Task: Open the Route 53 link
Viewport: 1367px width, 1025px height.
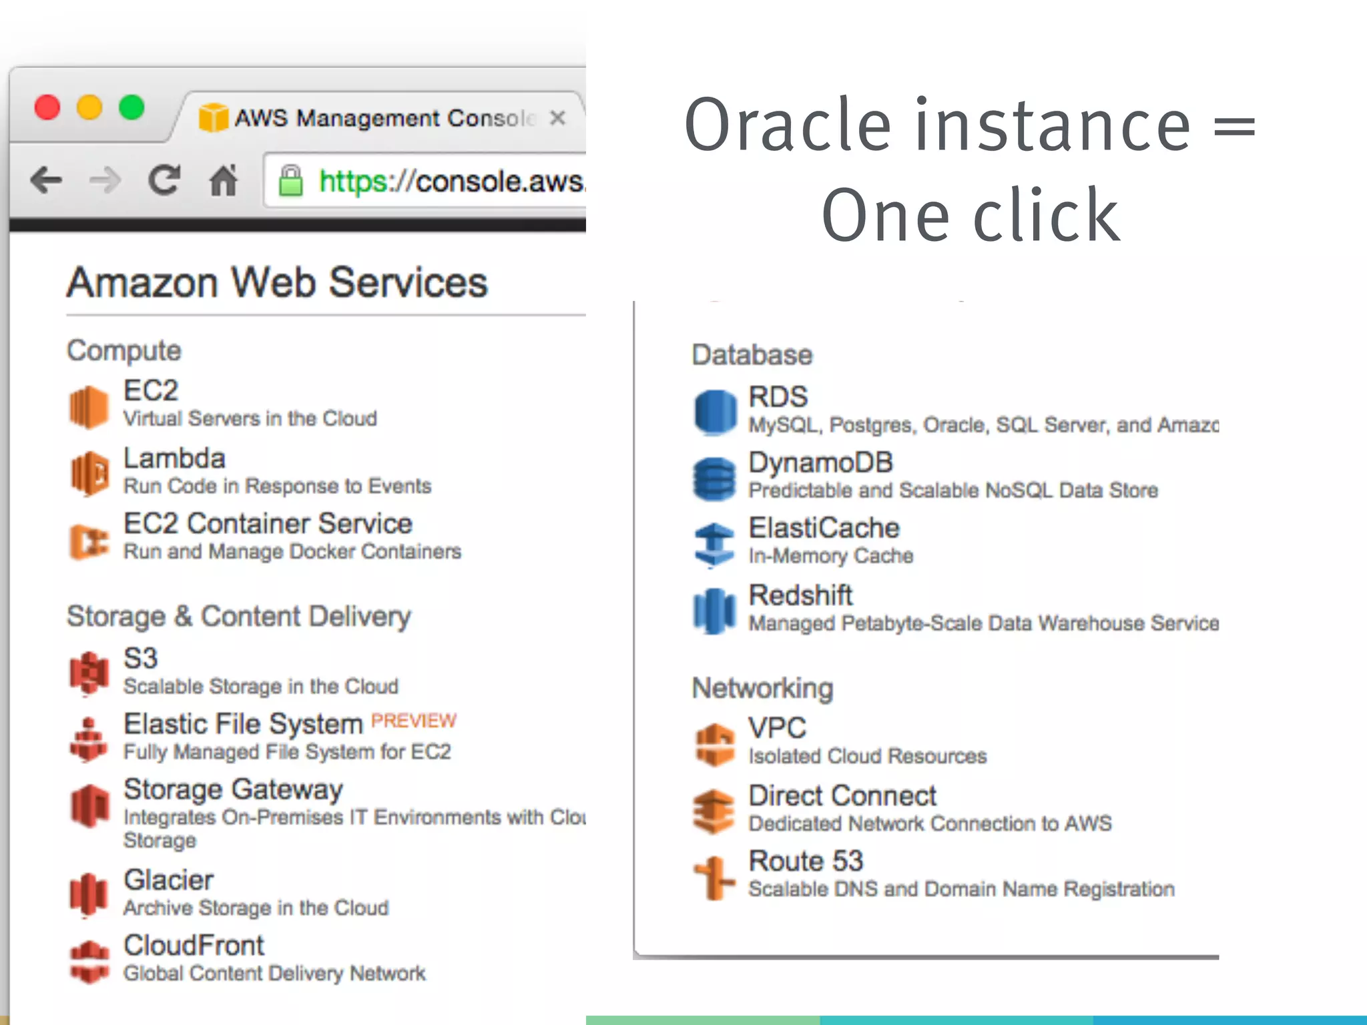Action: pos(806,861)
